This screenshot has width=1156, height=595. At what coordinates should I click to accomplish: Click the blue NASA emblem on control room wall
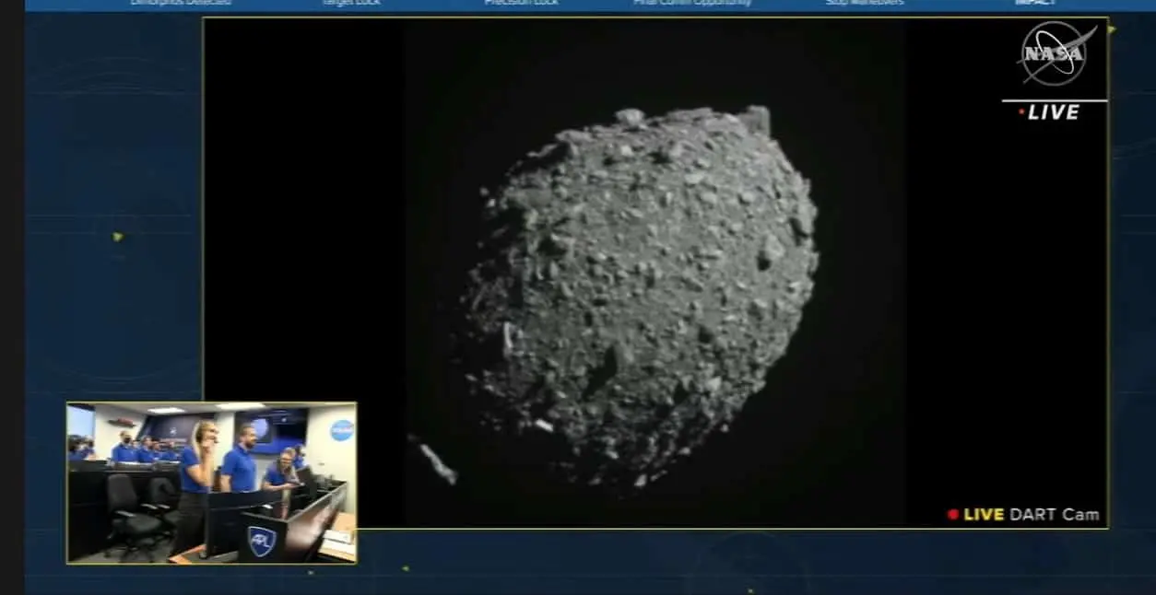(x=341, y=430)
